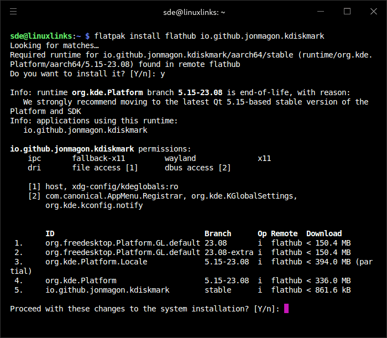Click the 23.08-extra branch in row 2
Screen dimensions: 387x338
229,252
